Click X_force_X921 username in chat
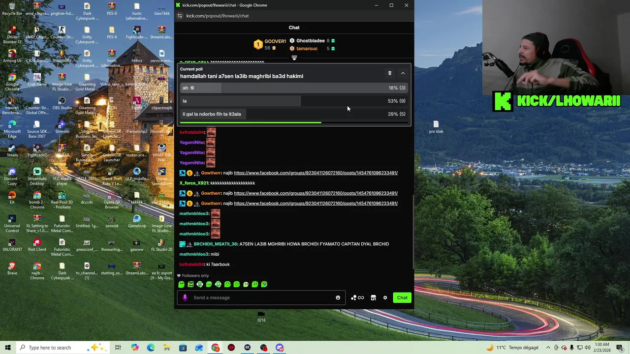This screenshot has height=354, width=630. (x=194, y=183)
